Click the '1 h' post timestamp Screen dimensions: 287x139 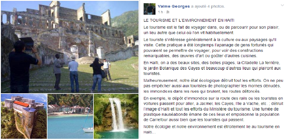click(x=160, y=12)
